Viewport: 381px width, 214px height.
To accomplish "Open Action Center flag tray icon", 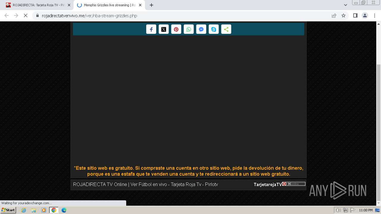I will point(352,210).
